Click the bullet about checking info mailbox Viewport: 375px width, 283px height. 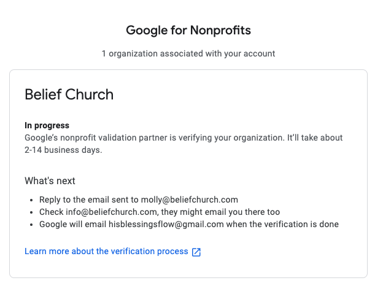pyautogui.click(x=160, y=212)
